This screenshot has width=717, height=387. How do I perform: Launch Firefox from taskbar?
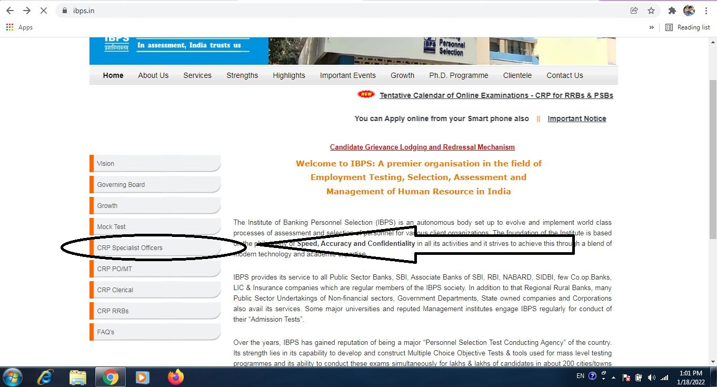point(176,377)
